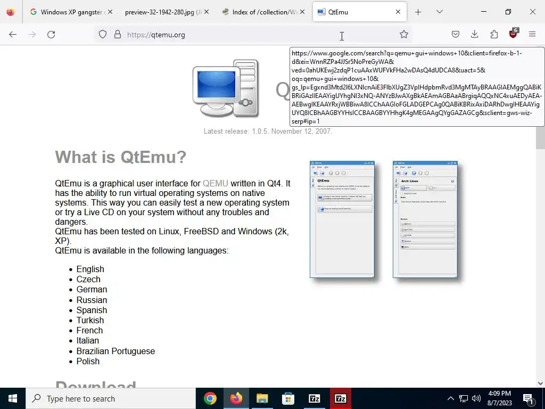Open the Windows Start menu
Viewport: 545px width, 409px height.
(x=13, y=398)
